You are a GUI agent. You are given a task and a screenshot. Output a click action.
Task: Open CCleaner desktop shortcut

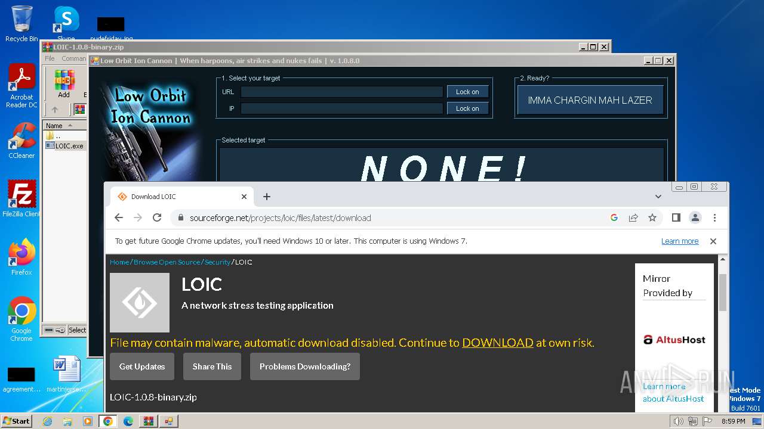point(21,141)
